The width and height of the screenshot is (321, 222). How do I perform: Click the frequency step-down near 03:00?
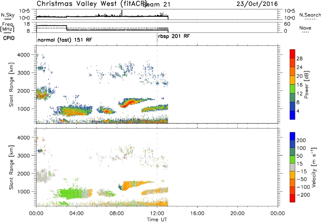click(x=67, y=28)
